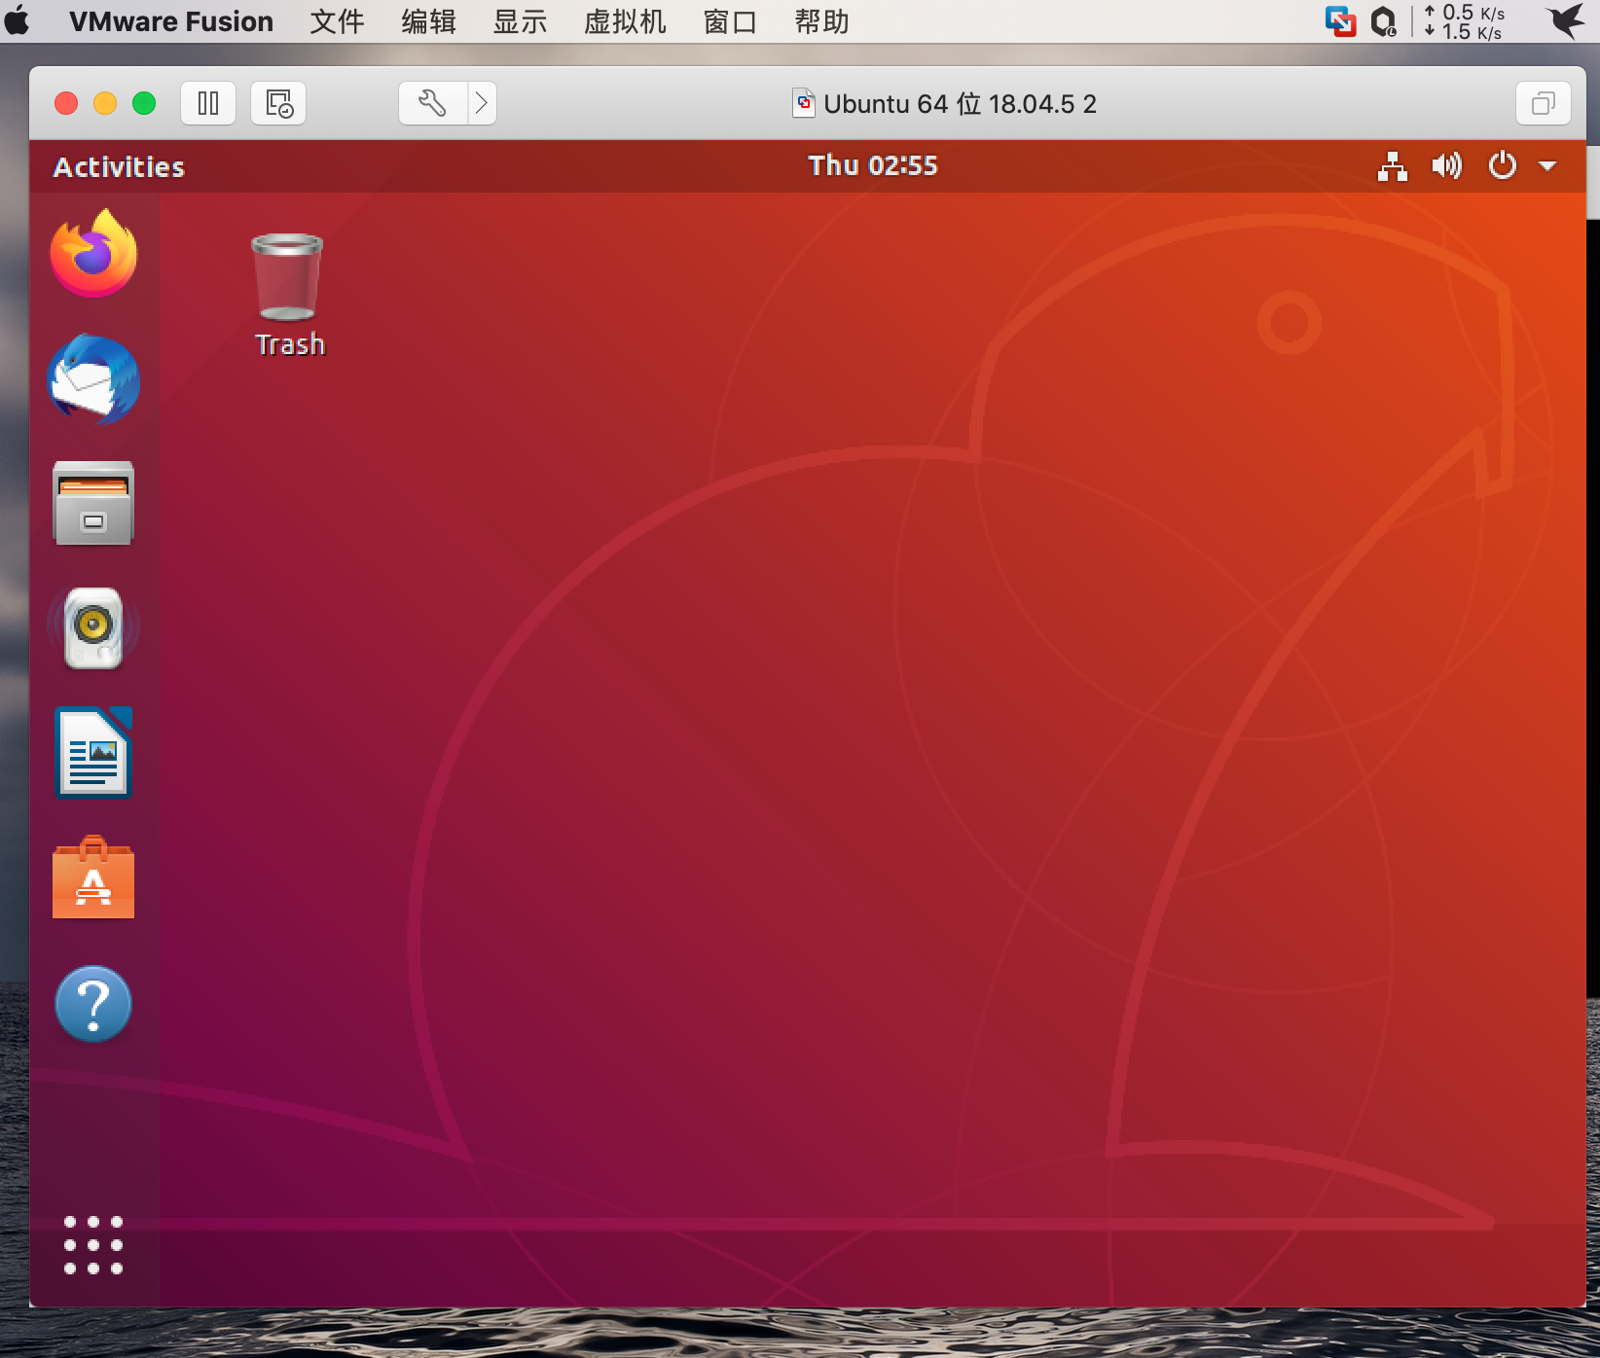Click the VM snapshot button
This screenshot has height=1358, width=1600.
[278, 103]
